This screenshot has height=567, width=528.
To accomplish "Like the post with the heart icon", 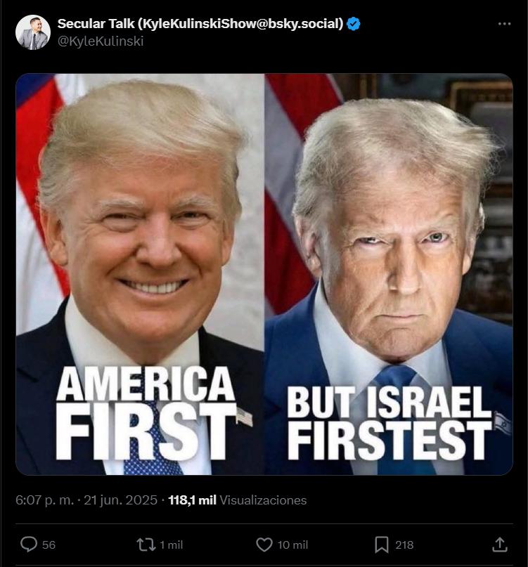I will pyautogui.click(x=264, y=545).
